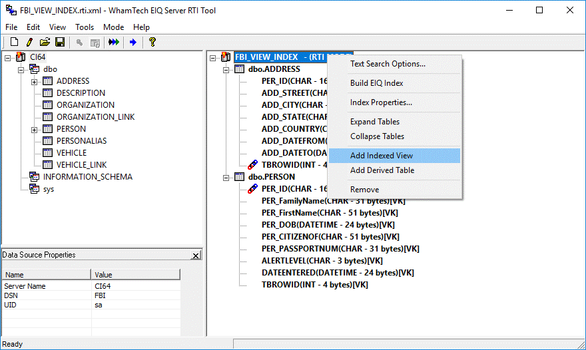The height and width of the screenshot is (350, 586).
Task: Open the File menu
Action: coord(11,27)
